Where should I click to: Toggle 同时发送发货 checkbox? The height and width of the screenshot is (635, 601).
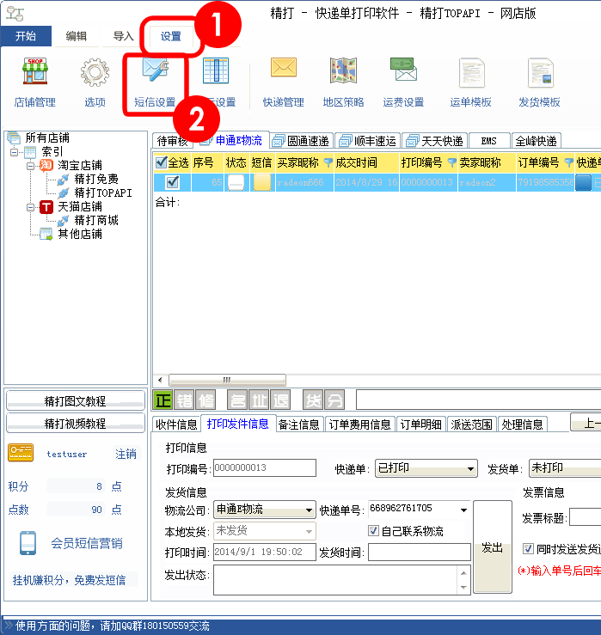528,549
